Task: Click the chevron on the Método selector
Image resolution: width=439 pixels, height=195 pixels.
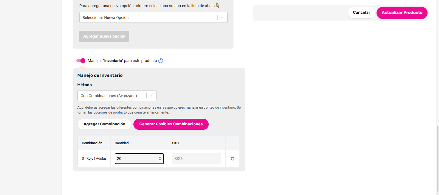Action: pos(151,95)
